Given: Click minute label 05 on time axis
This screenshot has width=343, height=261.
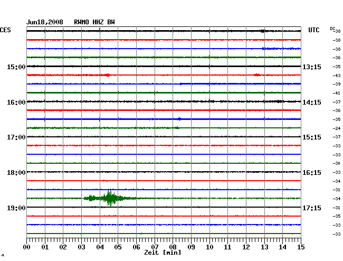Looking at the screenshot, I should 118,247.
